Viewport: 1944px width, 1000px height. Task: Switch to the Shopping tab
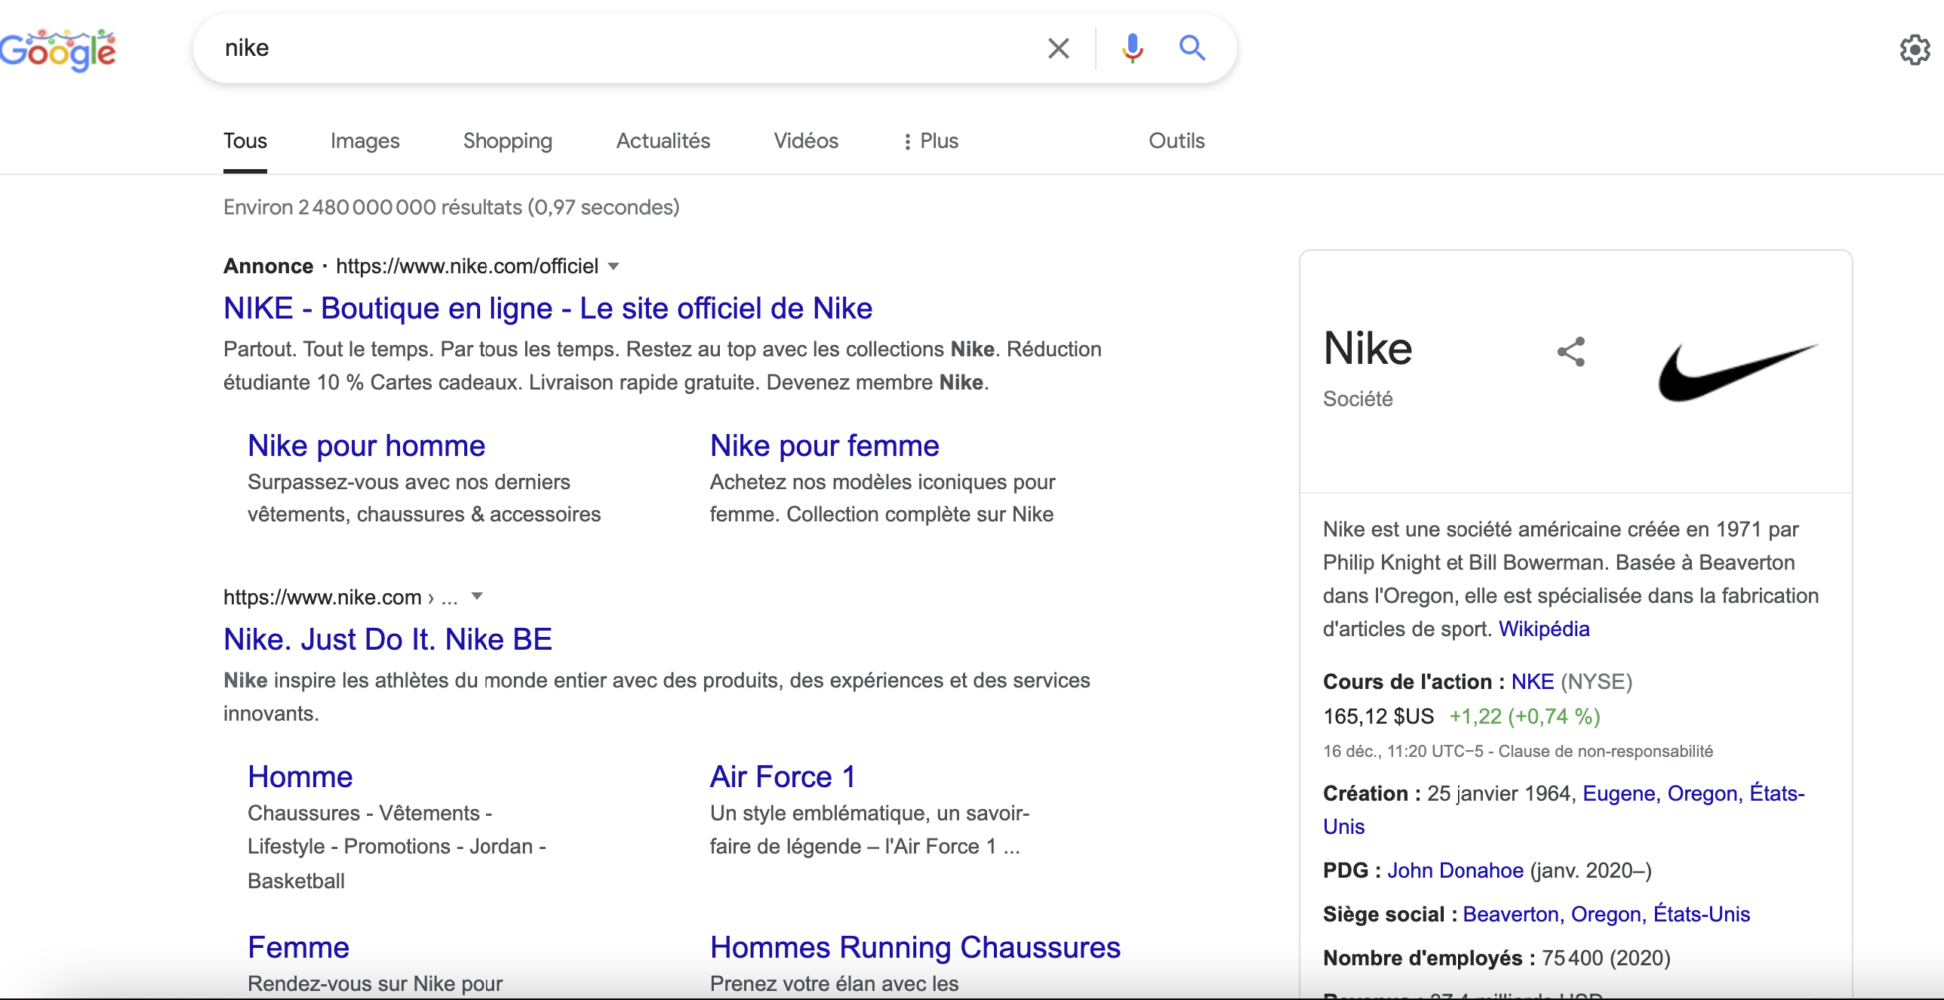pos(507,141)
